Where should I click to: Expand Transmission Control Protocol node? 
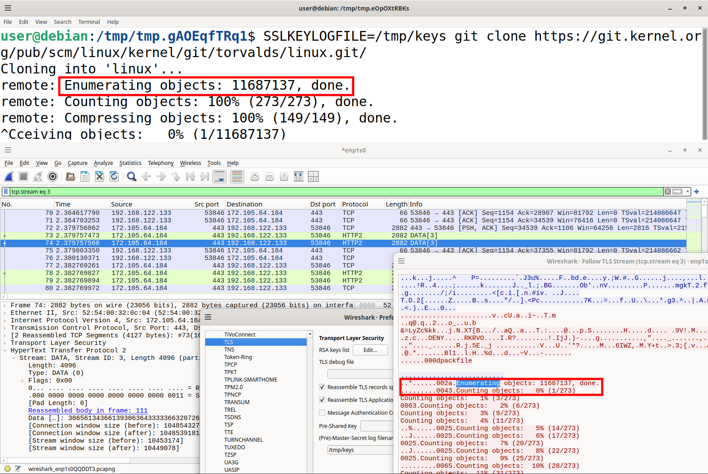[5, 328]
